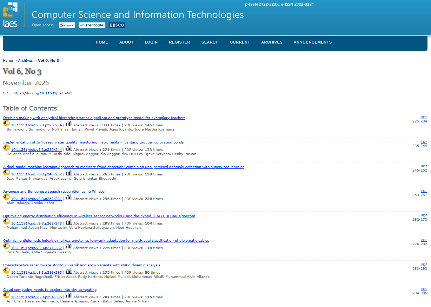Click DOI icon for sky computing article
Viewport: 431px width, 307px height.
[6, 295]
